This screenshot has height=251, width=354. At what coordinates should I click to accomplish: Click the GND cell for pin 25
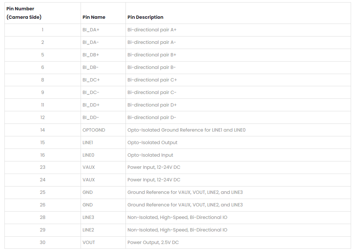(x=88, y=192)
